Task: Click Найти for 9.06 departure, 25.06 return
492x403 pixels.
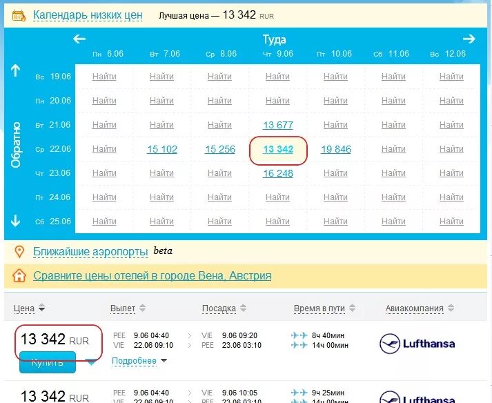Action: [277, 222]
